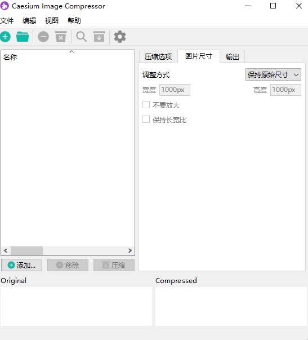Toggle the 不要放大 checkbox
The image size is (308, 340).
pyautogui.click(x=146, y=105)
